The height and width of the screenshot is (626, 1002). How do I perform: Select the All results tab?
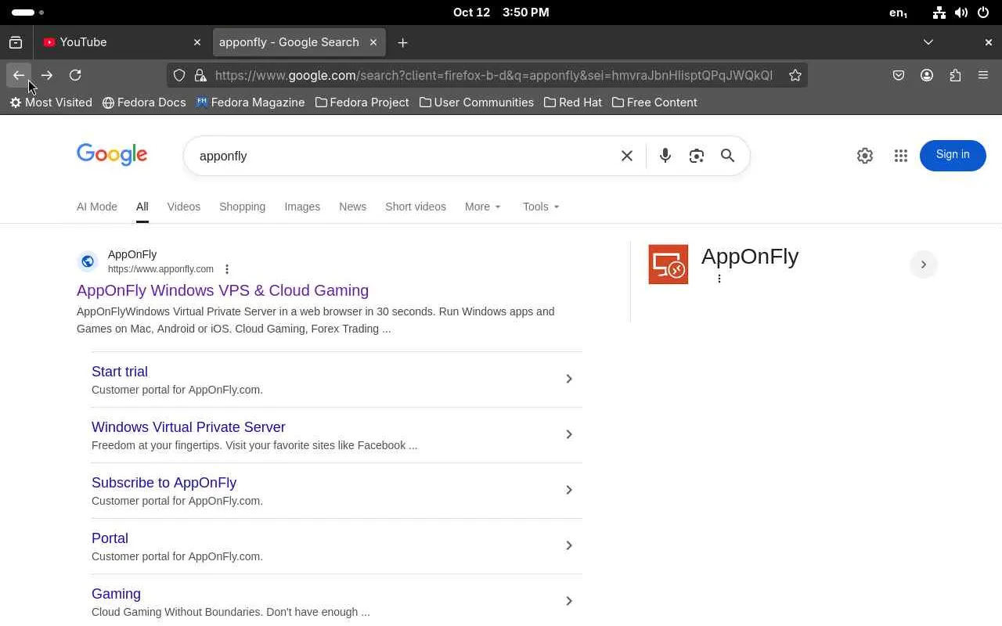(x=142, y=207)
